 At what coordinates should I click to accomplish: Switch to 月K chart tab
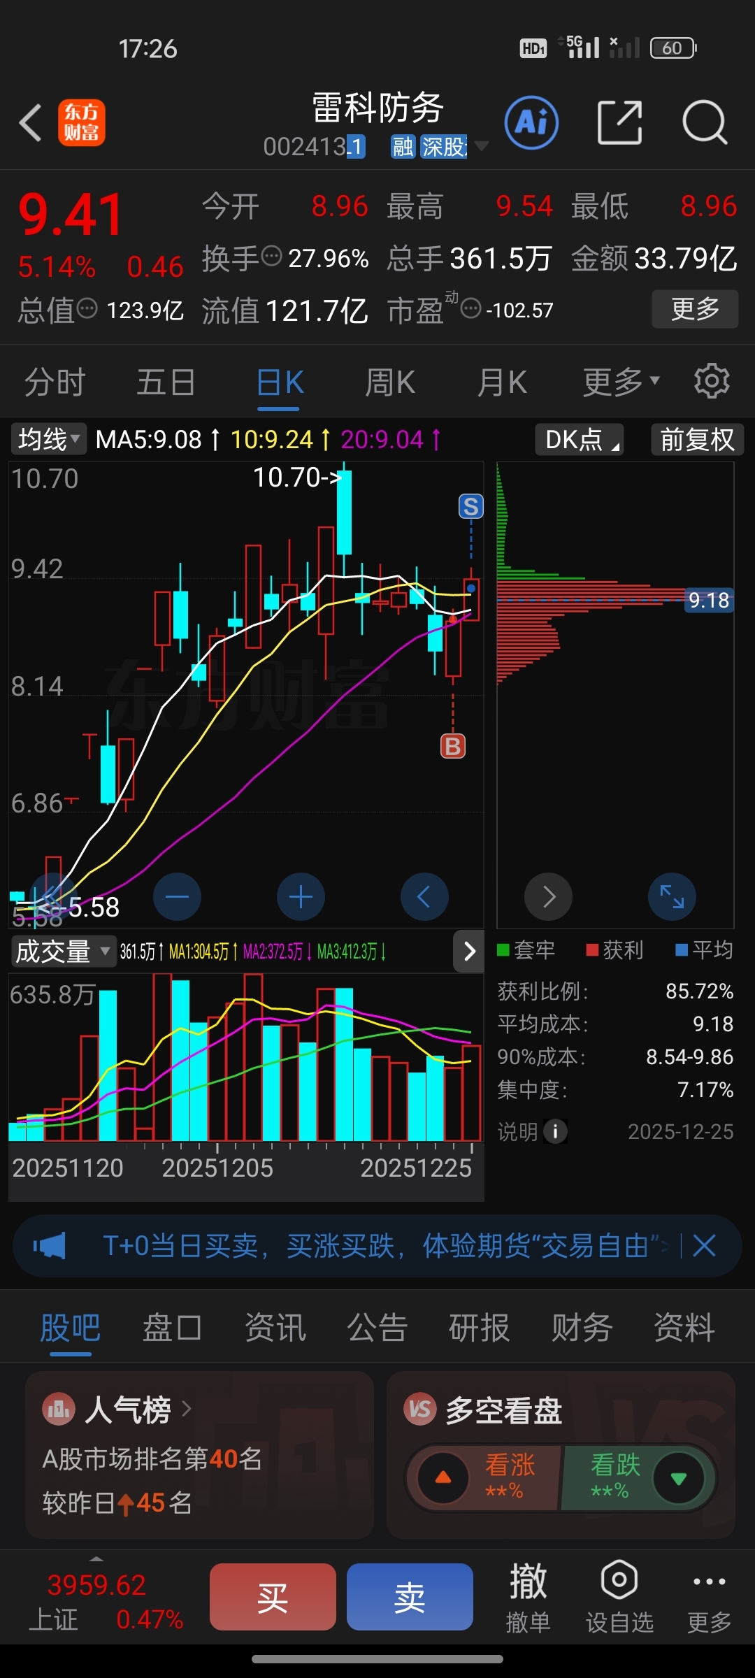point(502,382)
